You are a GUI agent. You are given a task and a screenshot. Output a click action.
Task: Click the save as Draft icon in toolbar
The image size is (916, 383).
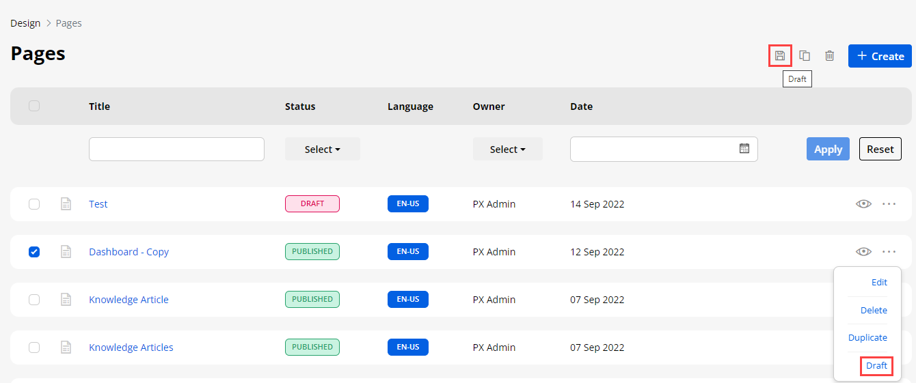pyautogui.click(x=780, y=56)
